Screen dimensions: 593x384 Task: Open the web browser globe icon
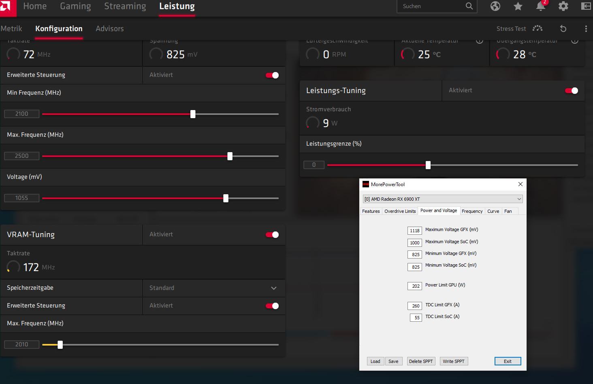(x=495, y=6)
